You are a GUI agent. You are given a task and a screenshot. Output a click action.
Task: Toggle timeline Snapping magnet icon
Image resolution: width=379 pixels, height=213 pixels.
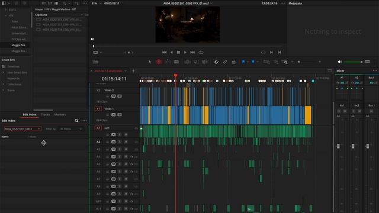point(216,62)
